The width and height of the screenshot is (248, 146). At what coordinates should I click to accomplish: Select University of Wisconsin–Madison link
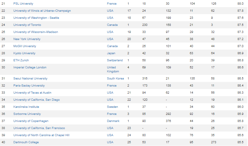tap(36, 32)
